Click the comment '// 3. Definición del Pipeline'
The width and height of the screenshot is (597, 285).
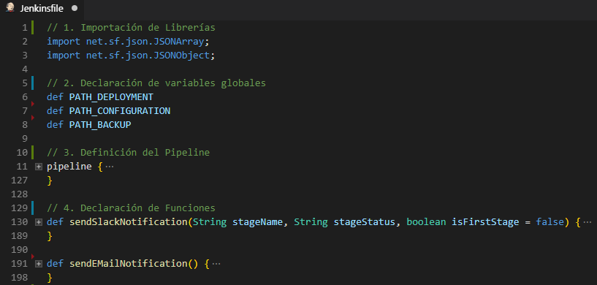click(129, 153)
